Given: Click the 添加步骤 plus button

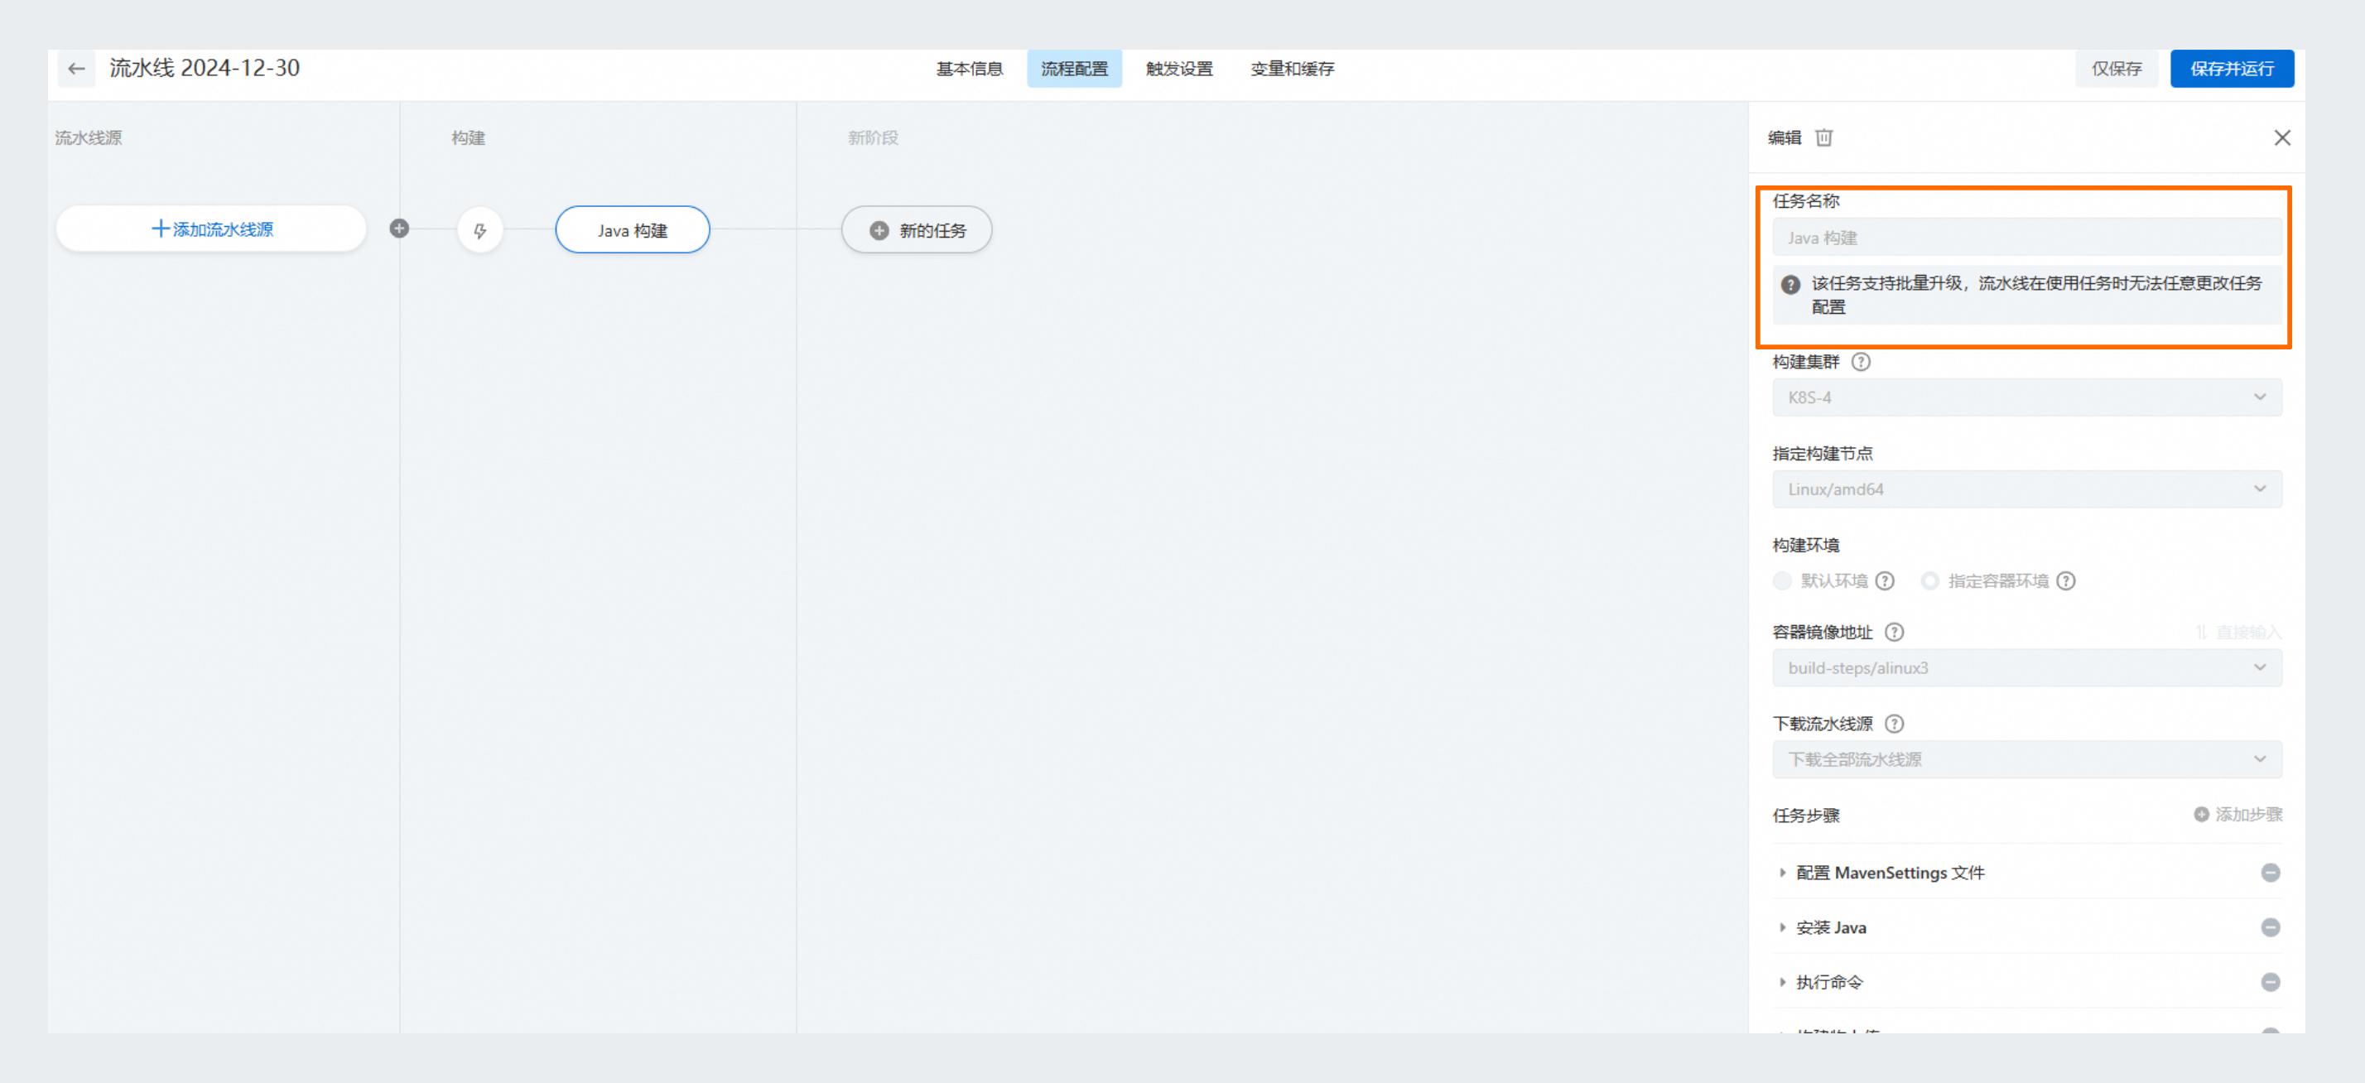Looking at the screenshot, I should [2237, 815].
